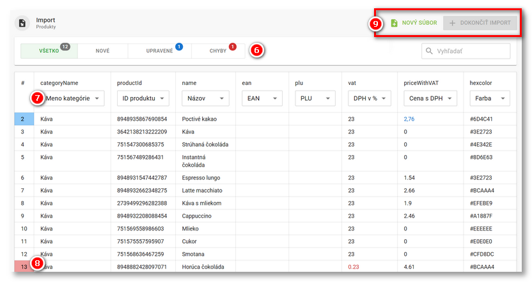Click hex color value #6D4C41
Screen dimensions: 532x282
pos(481,119)
